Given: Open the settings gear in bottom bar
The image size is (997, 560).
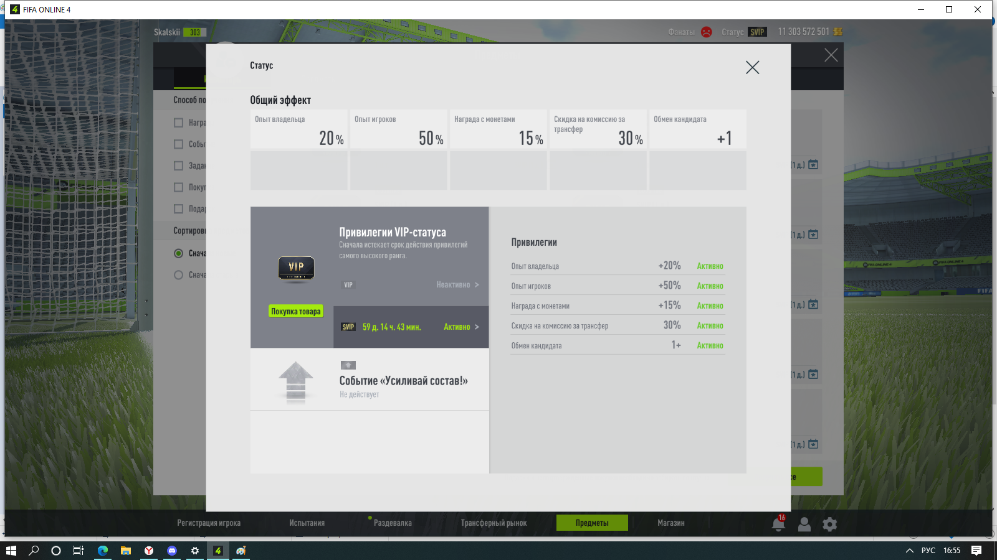Looking at the screenshot, I should (829, 524).
